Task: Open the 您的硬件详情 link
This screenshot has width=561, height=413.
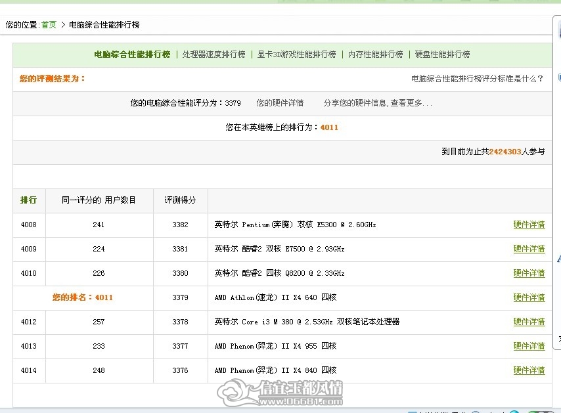Action: click(280, 103)
